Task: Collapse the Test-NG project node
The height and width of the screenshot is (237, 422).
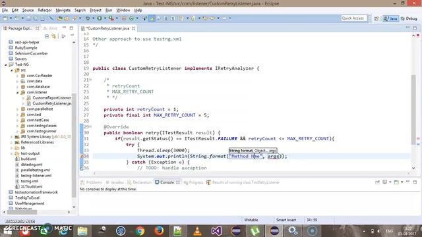Action: (x=6, y=65)
